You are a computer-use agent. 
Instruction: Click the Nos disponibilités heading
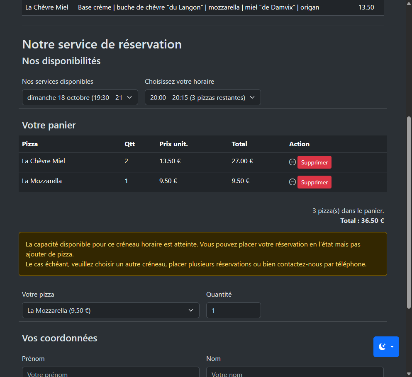pos(61,61)
